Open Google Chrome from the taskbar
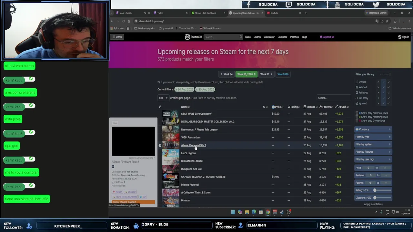Viewport: 413px width, 232px height. (x=268, y=212)
